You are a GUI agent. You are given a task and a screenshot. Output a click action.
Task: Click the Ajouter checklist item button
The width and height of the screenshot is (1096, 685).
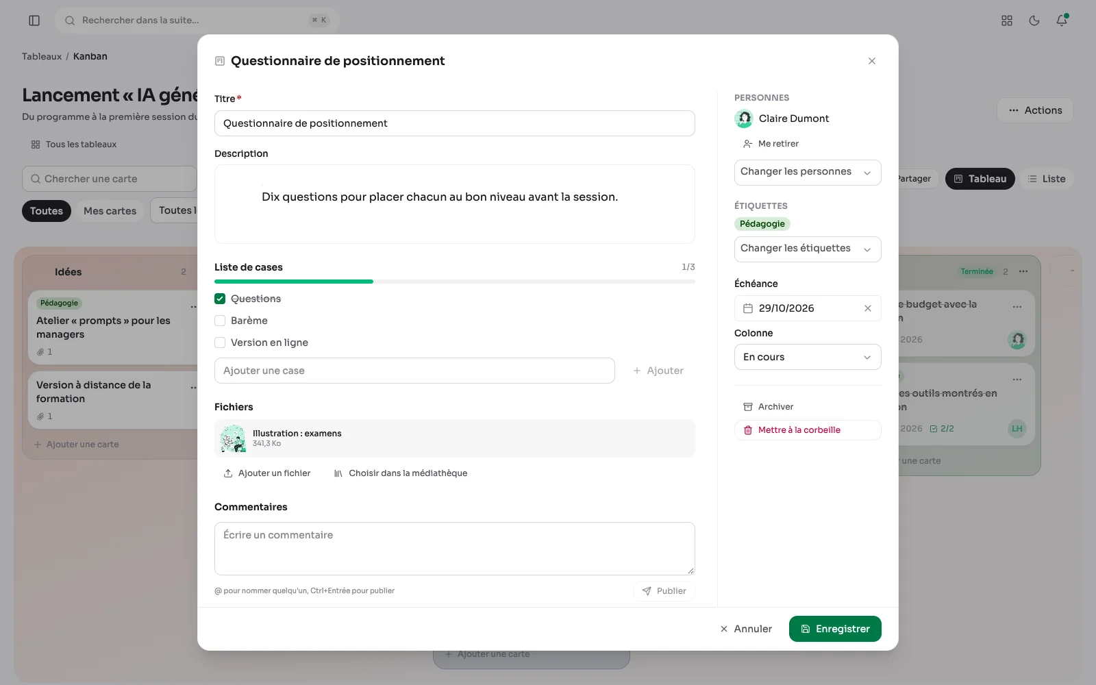coord(658,371)
